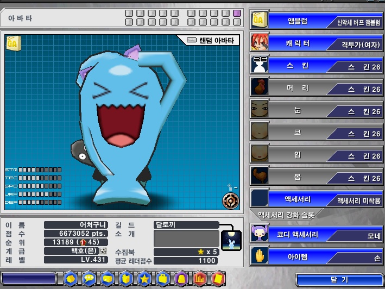The image size is (385, 289).
Task: Select the first avatar slot in the top row
Action: pos(129,13)
